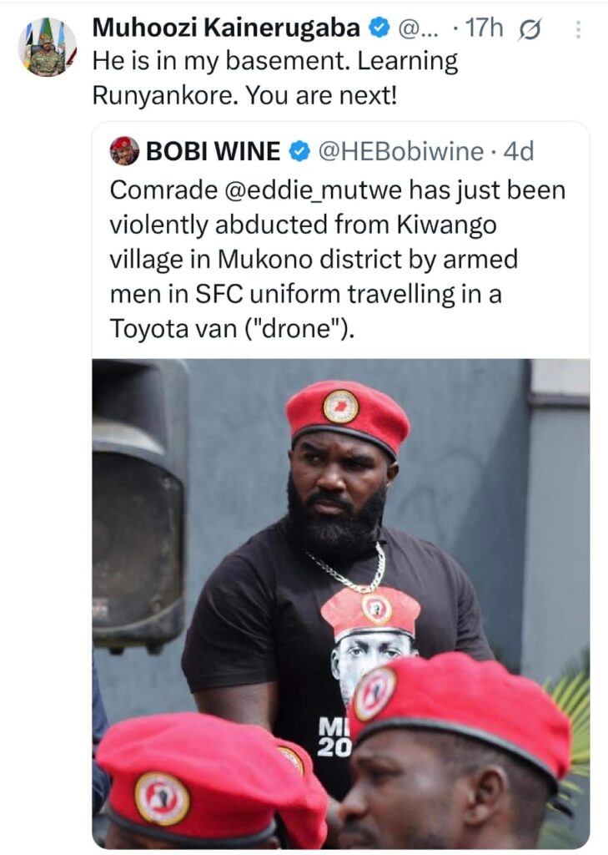This screenshot has height=855, width=608.
Task: Click the BOBI WINE avatar in quoted tweet
Action: (x=124, y=151)
